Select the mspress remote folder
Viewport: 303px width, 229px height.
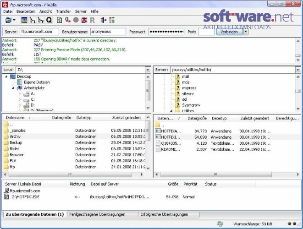(x=189, y=88)
